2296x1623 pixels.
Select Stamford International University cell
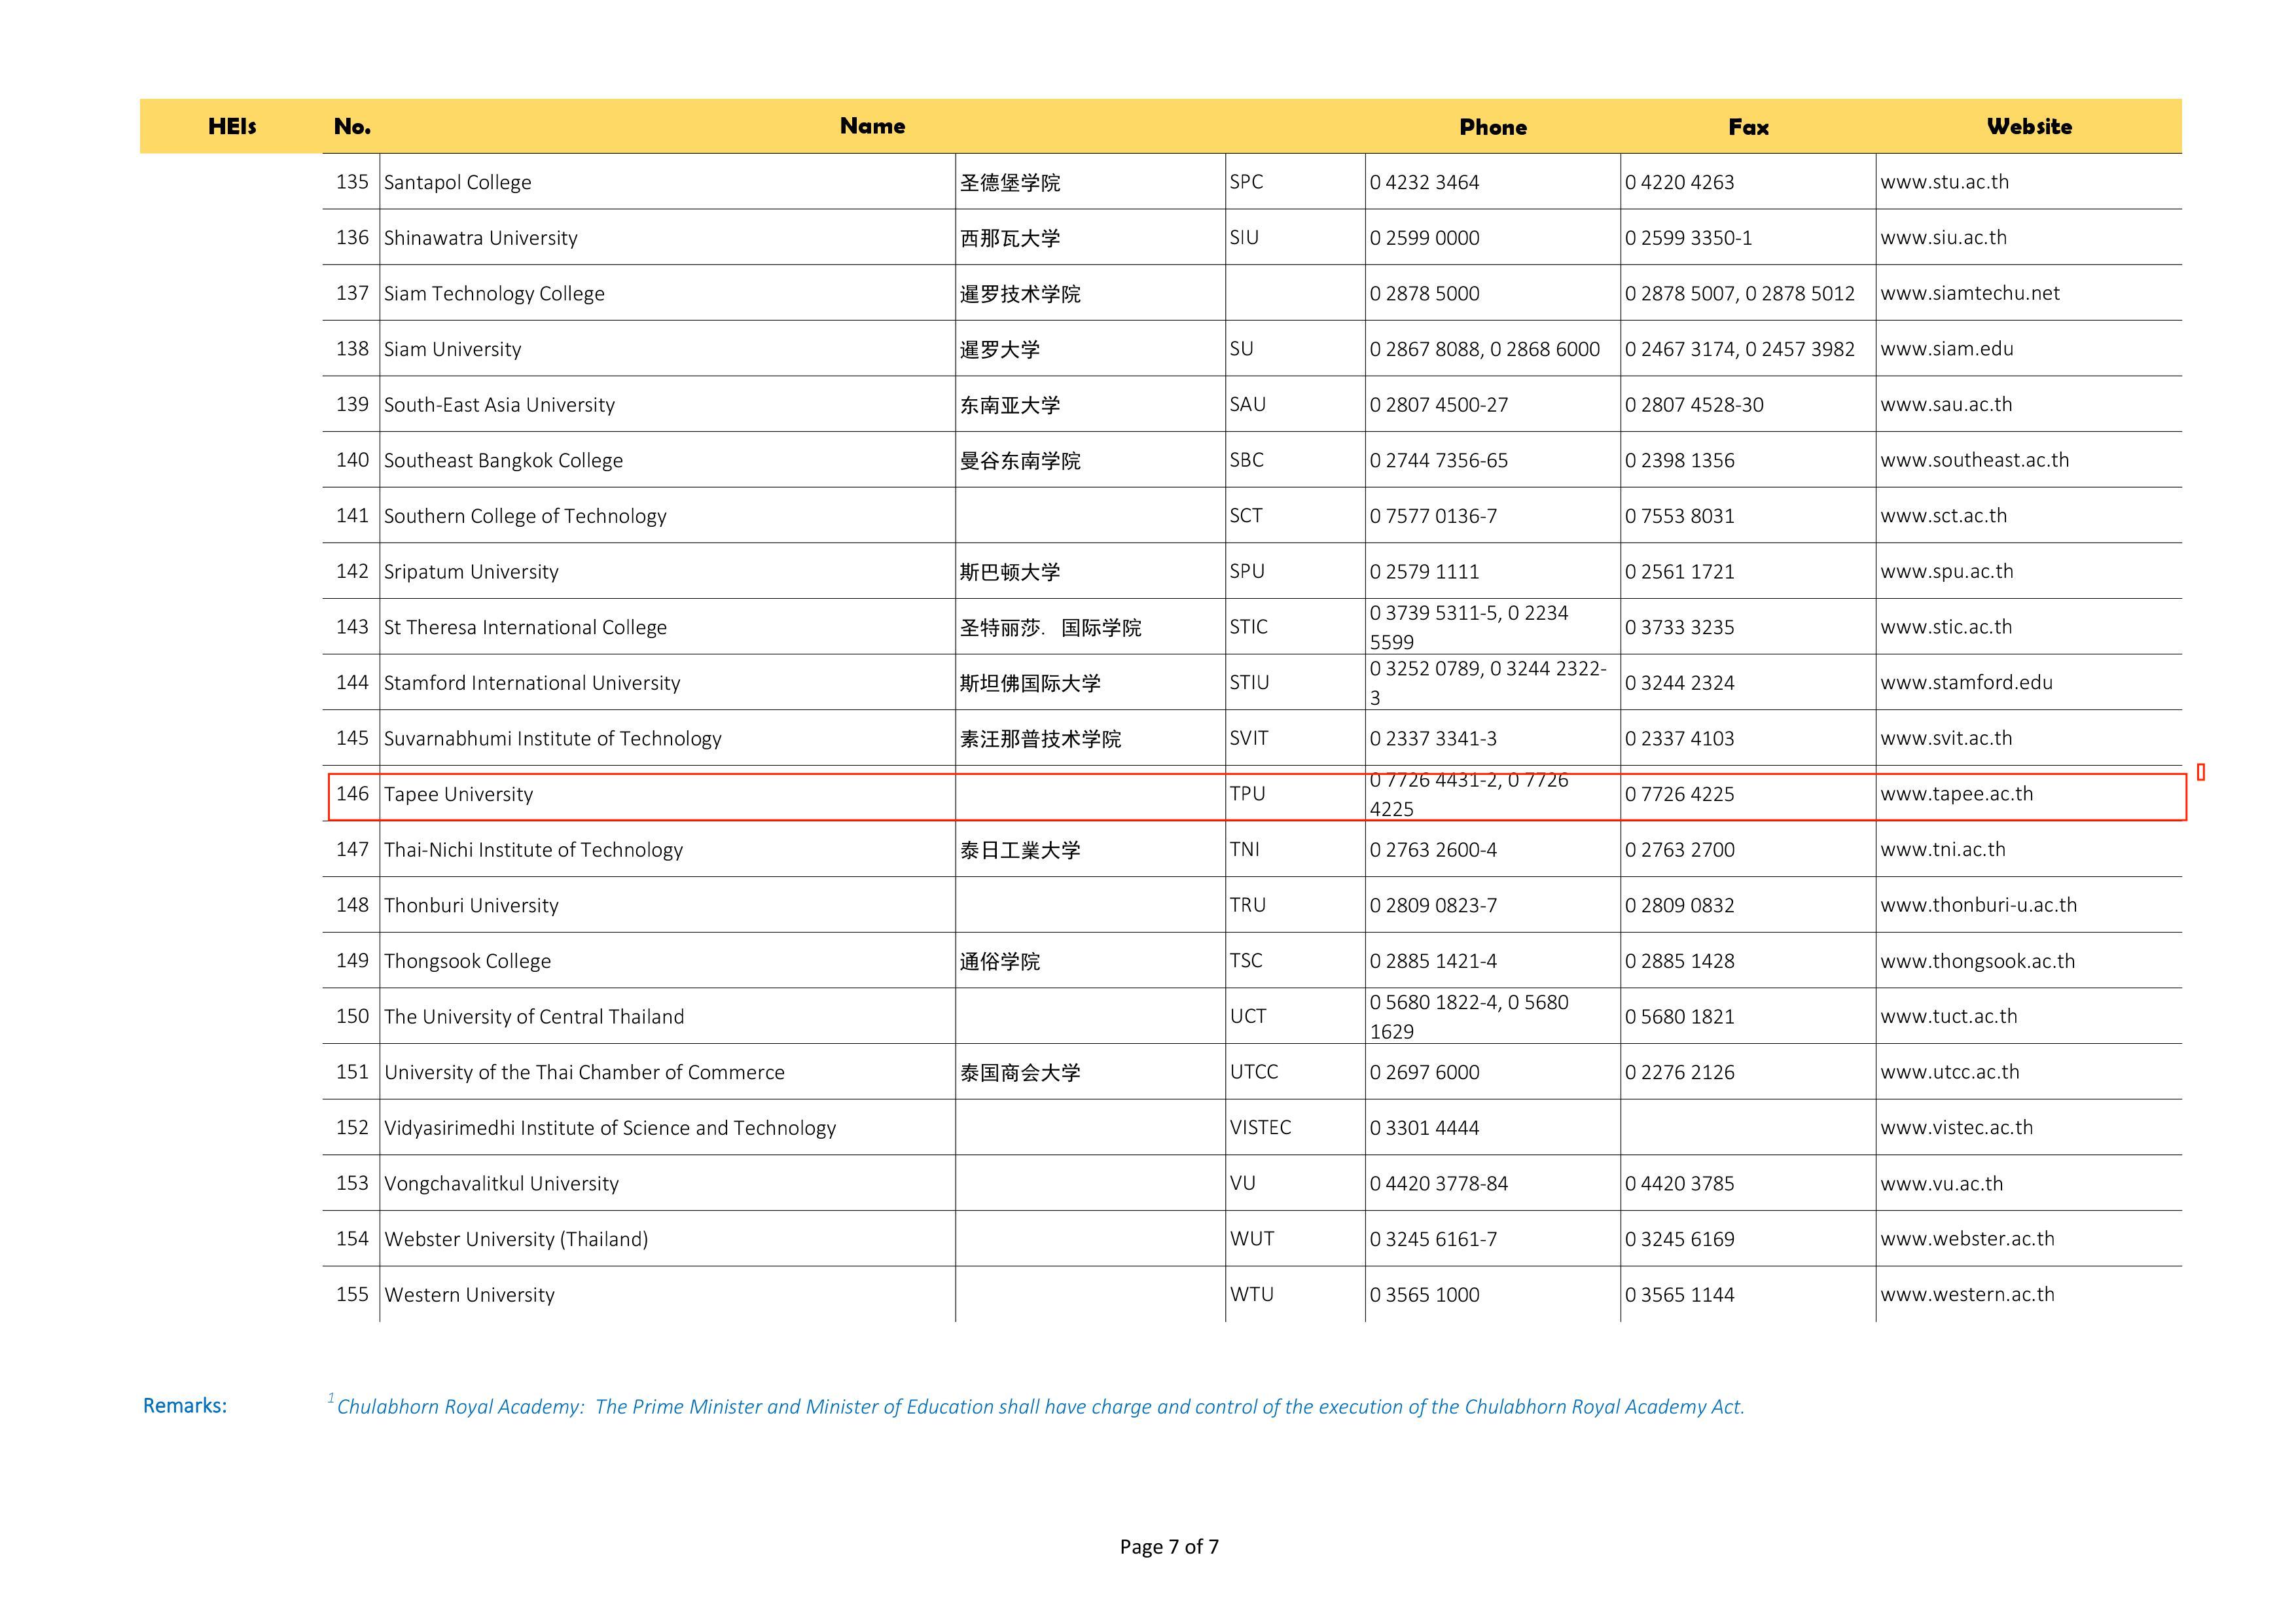(667, 683)
